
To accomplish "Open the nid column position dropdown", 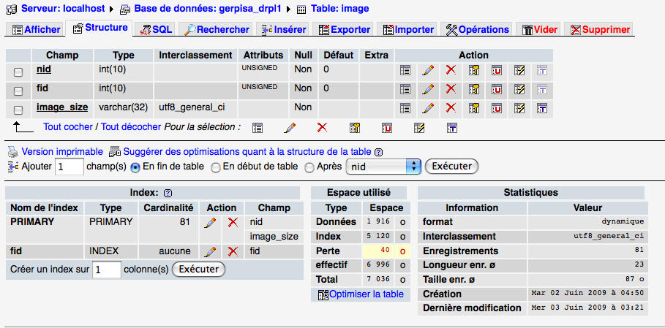I will point(384,167).
